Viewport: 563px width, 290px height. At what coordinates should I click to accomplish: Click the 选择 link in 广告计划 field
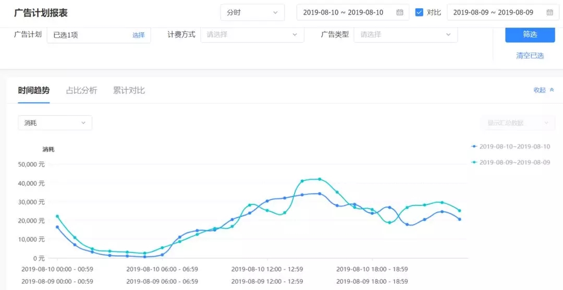pyautogui.click(x=138, y=35)
